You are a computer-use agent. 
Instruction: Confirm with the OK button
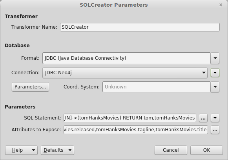click(206, 150)
